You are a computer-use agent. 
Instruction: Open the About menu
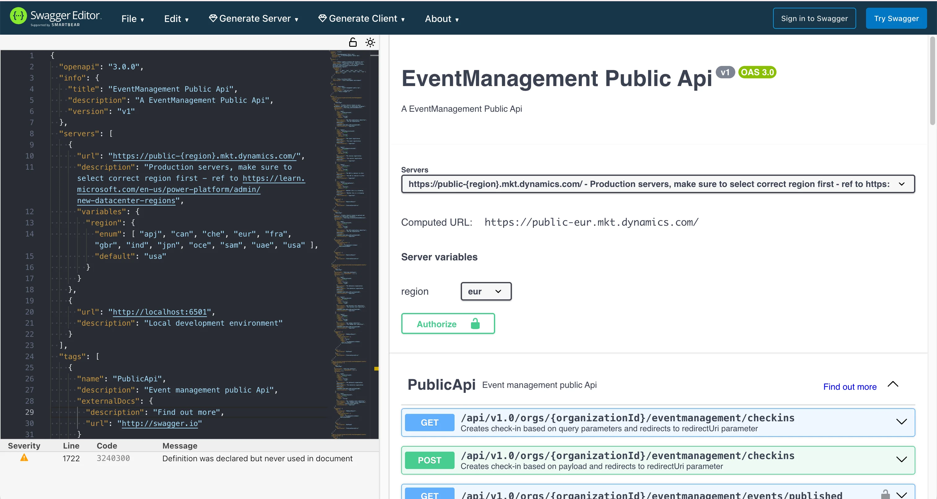point(442,19)
